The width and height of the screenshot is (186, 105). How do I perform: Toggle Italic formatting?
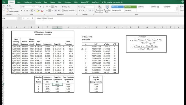[x=24, y=10]
